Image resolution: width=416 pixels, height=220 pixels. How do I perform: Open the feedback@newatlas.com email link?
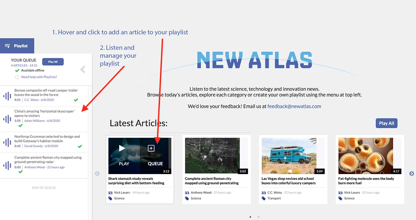tap(294, 106)
